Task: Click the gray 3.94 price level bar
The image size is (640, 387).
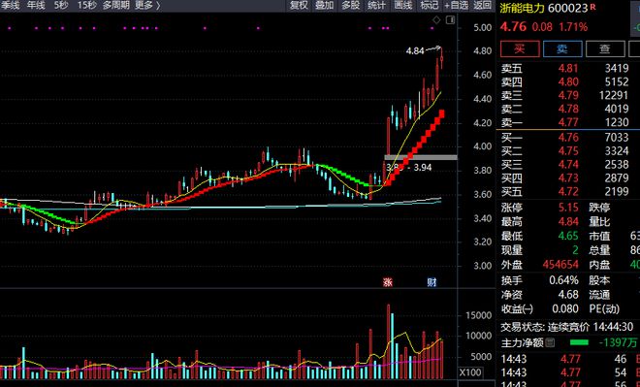Action: [421, 157]
